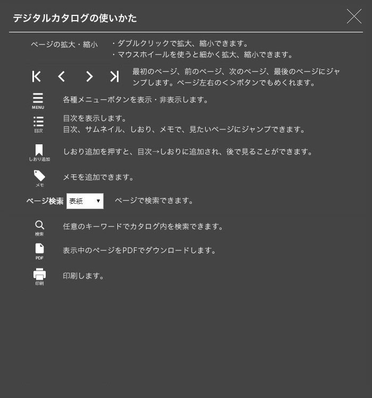Close the デジタルカタログの使いかた dialog
This screenshot has height=398, width=372.
pyautogui.click(x=354, y=16)
